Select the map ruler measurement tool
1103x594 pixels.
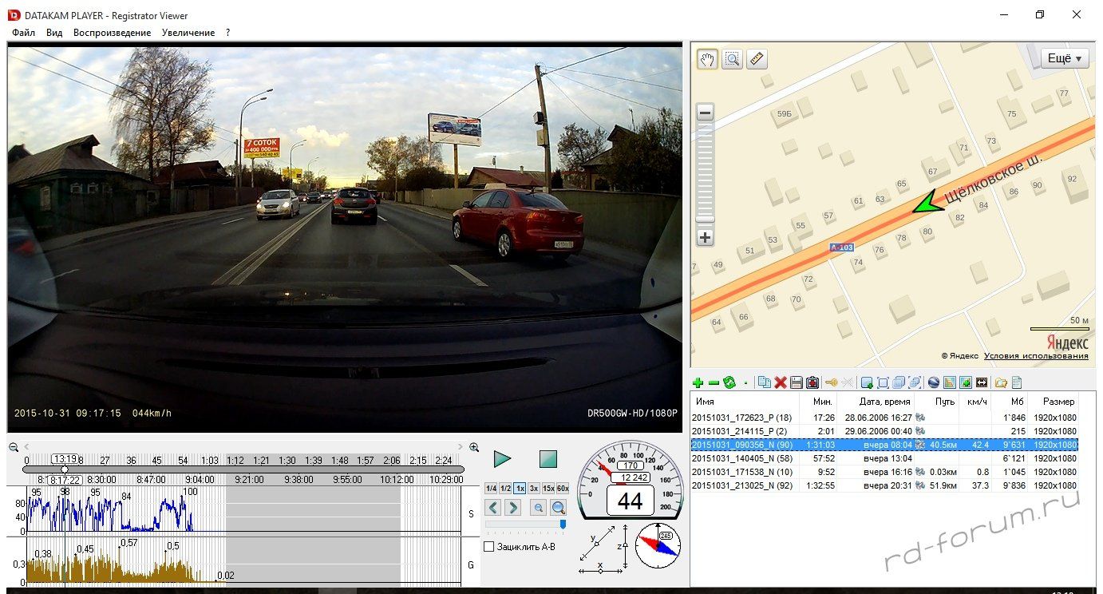(x=757, y=59)
